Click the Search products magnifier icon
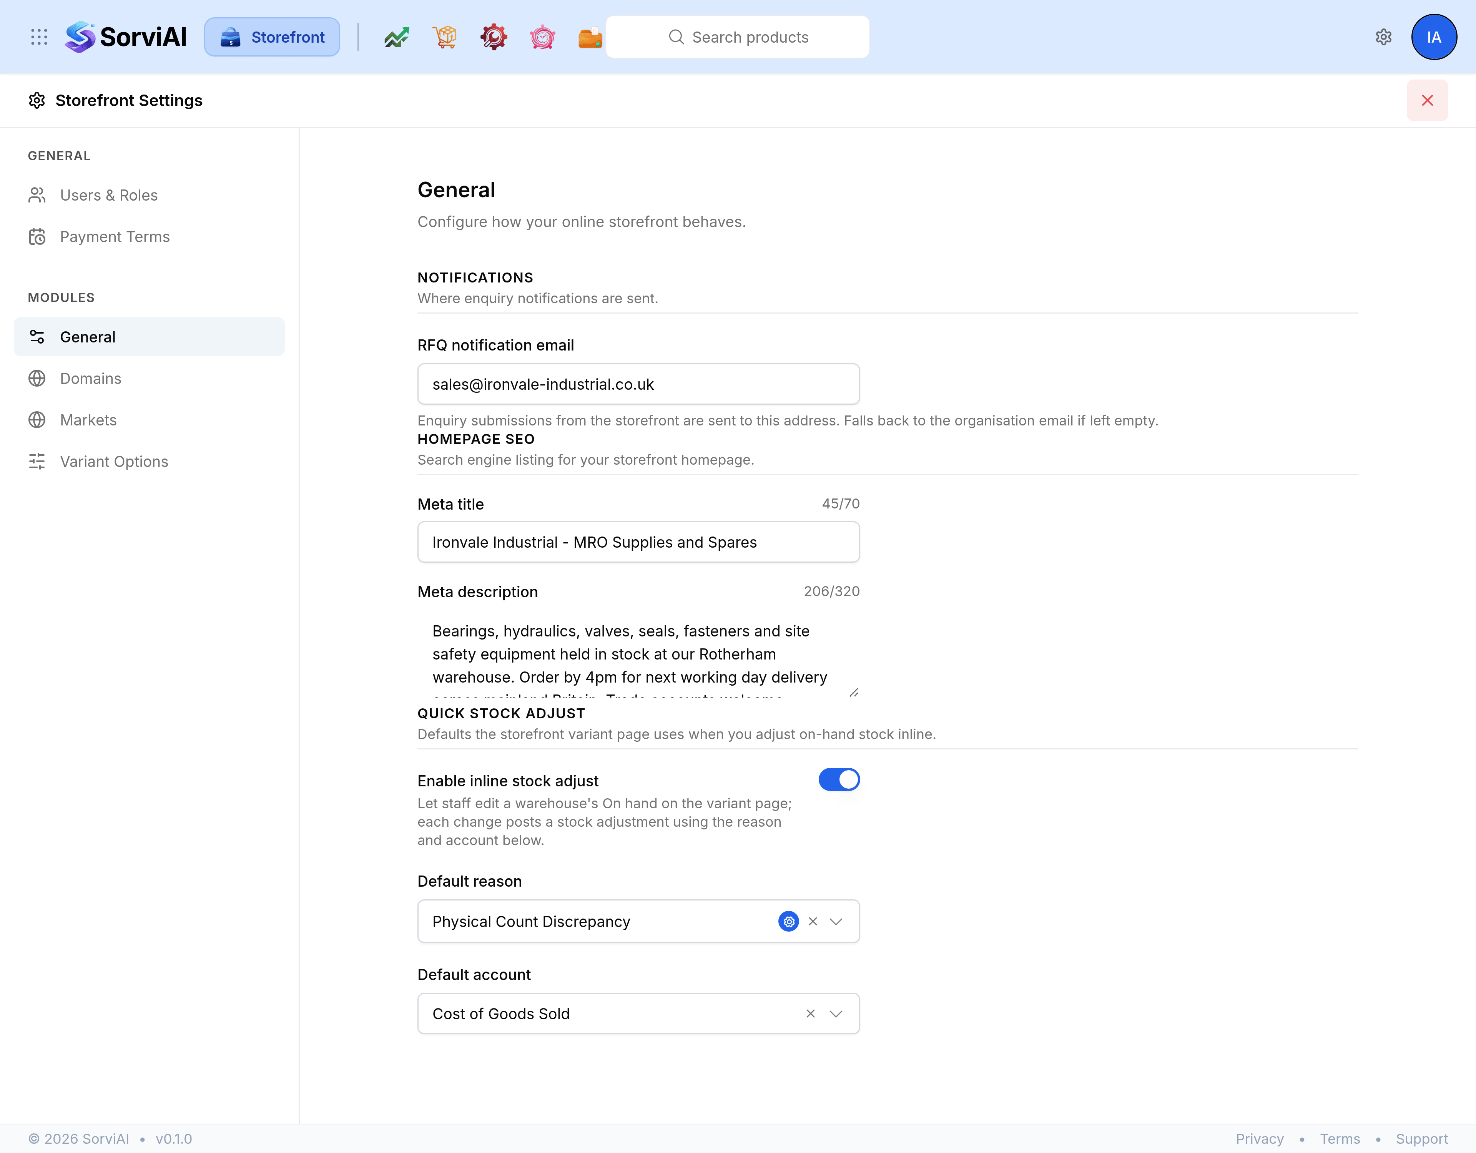Image resolution: width=1476 pixels, height=1153 pixels. coord(676,37)
